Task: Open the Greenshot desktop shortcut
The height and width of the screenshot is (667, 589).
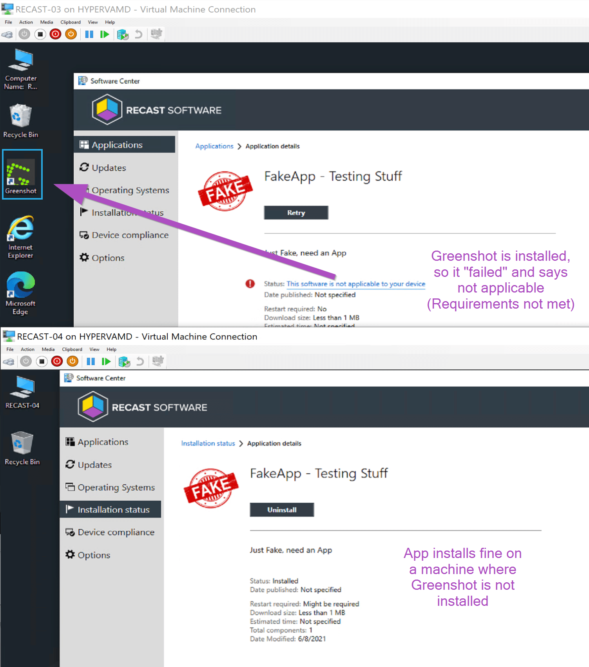Action: [21, 175]
